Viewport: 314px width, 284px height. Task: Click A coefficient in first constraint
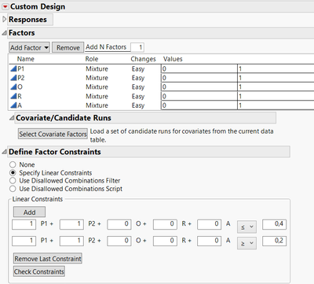click(x=210, y=224)
